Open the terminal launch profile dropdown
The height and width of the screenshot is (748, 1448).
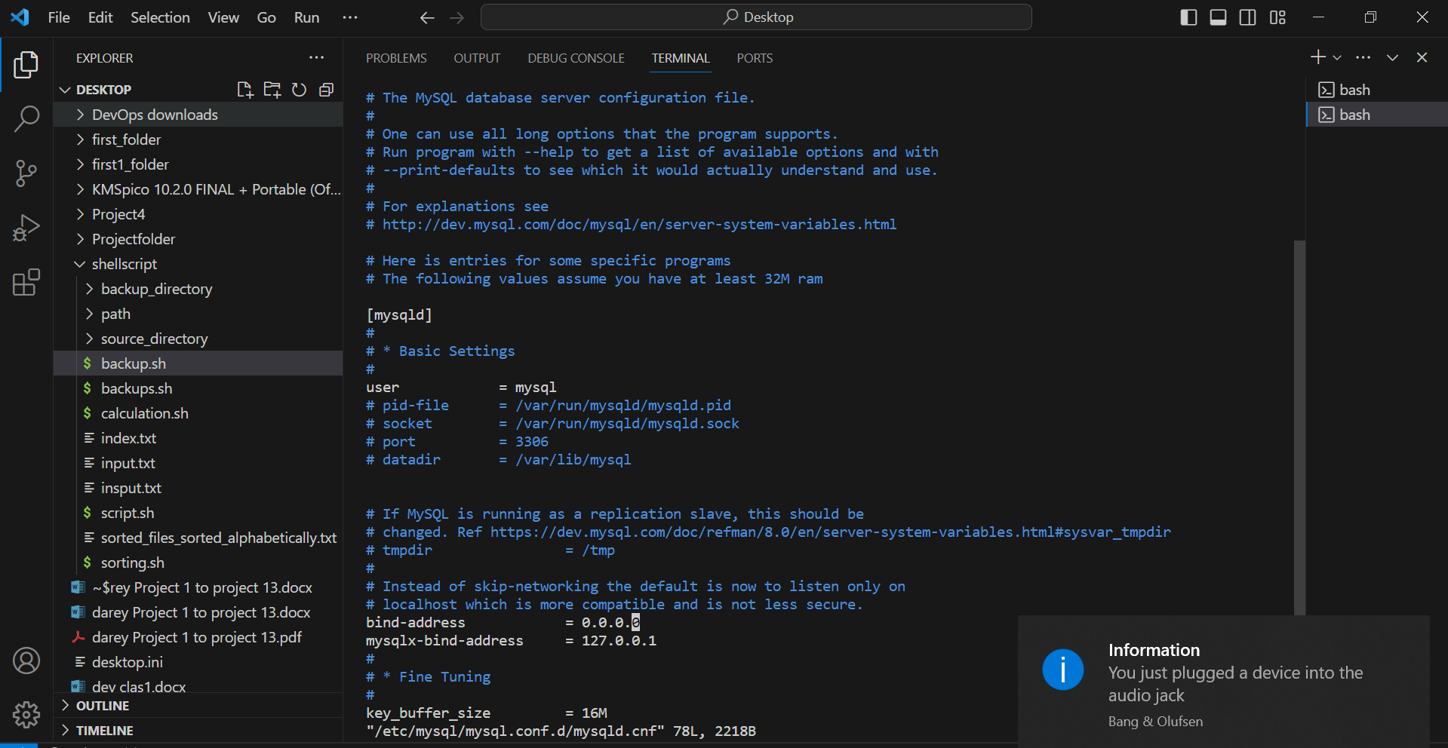[1337, 57]
